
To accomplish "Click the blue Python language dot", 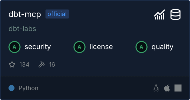I will coord(11,88).
